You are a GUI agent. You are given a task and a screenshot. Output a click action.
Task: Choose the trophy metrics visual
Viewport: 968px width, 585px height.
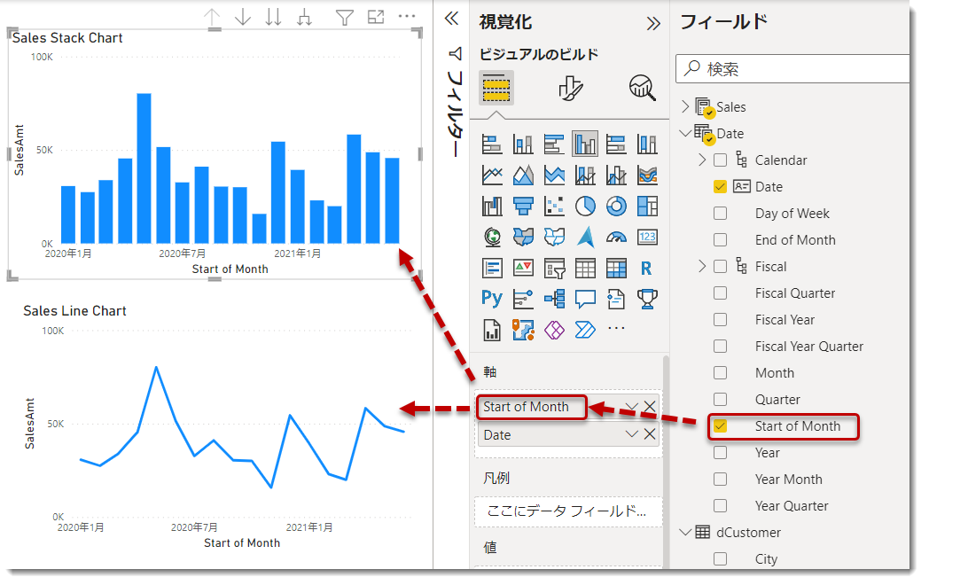(x=647, y=299)
